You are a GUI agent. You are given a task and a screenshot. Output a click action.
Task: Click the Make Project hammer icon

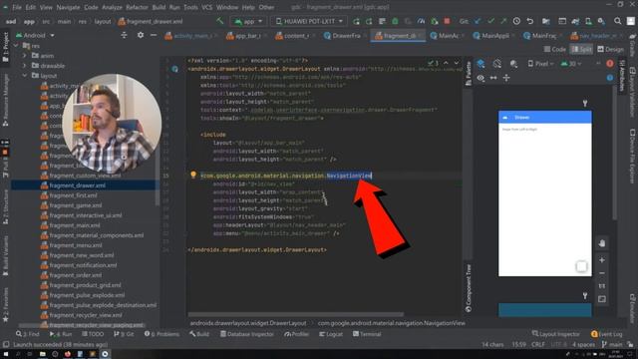219,21
